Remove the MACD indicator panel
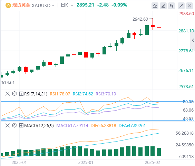 coord(8,125)
